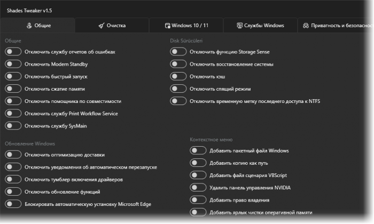Click the monitor icon on Windows 10 / 11 tab

point(168,26)
